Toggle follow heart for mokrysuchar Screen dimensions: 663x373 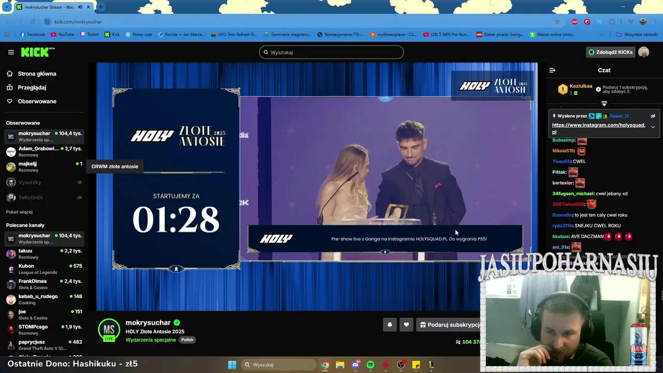pos(406,325)
